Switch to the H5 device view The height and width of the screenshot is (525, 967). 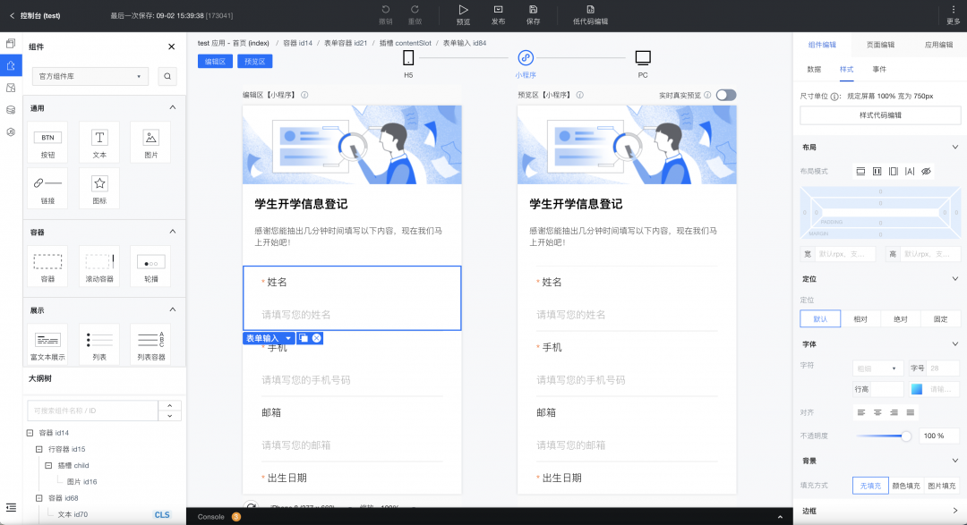click(x=408, y=64)
